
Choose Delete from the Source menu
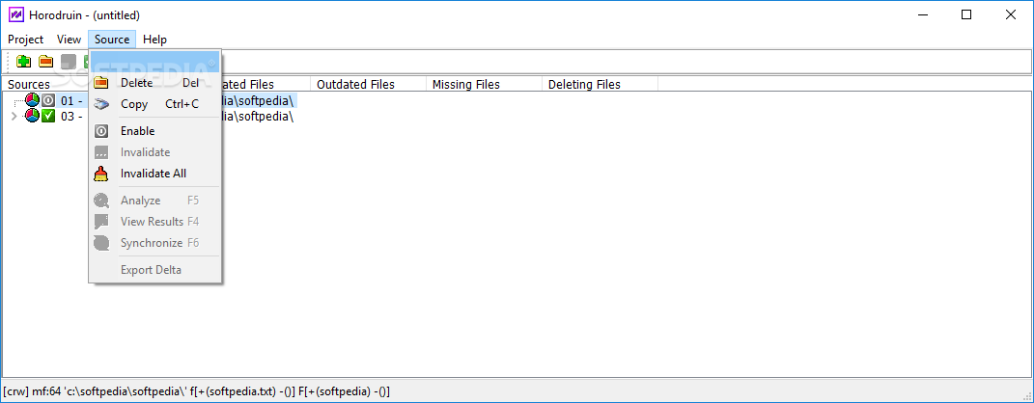[155, 83]
